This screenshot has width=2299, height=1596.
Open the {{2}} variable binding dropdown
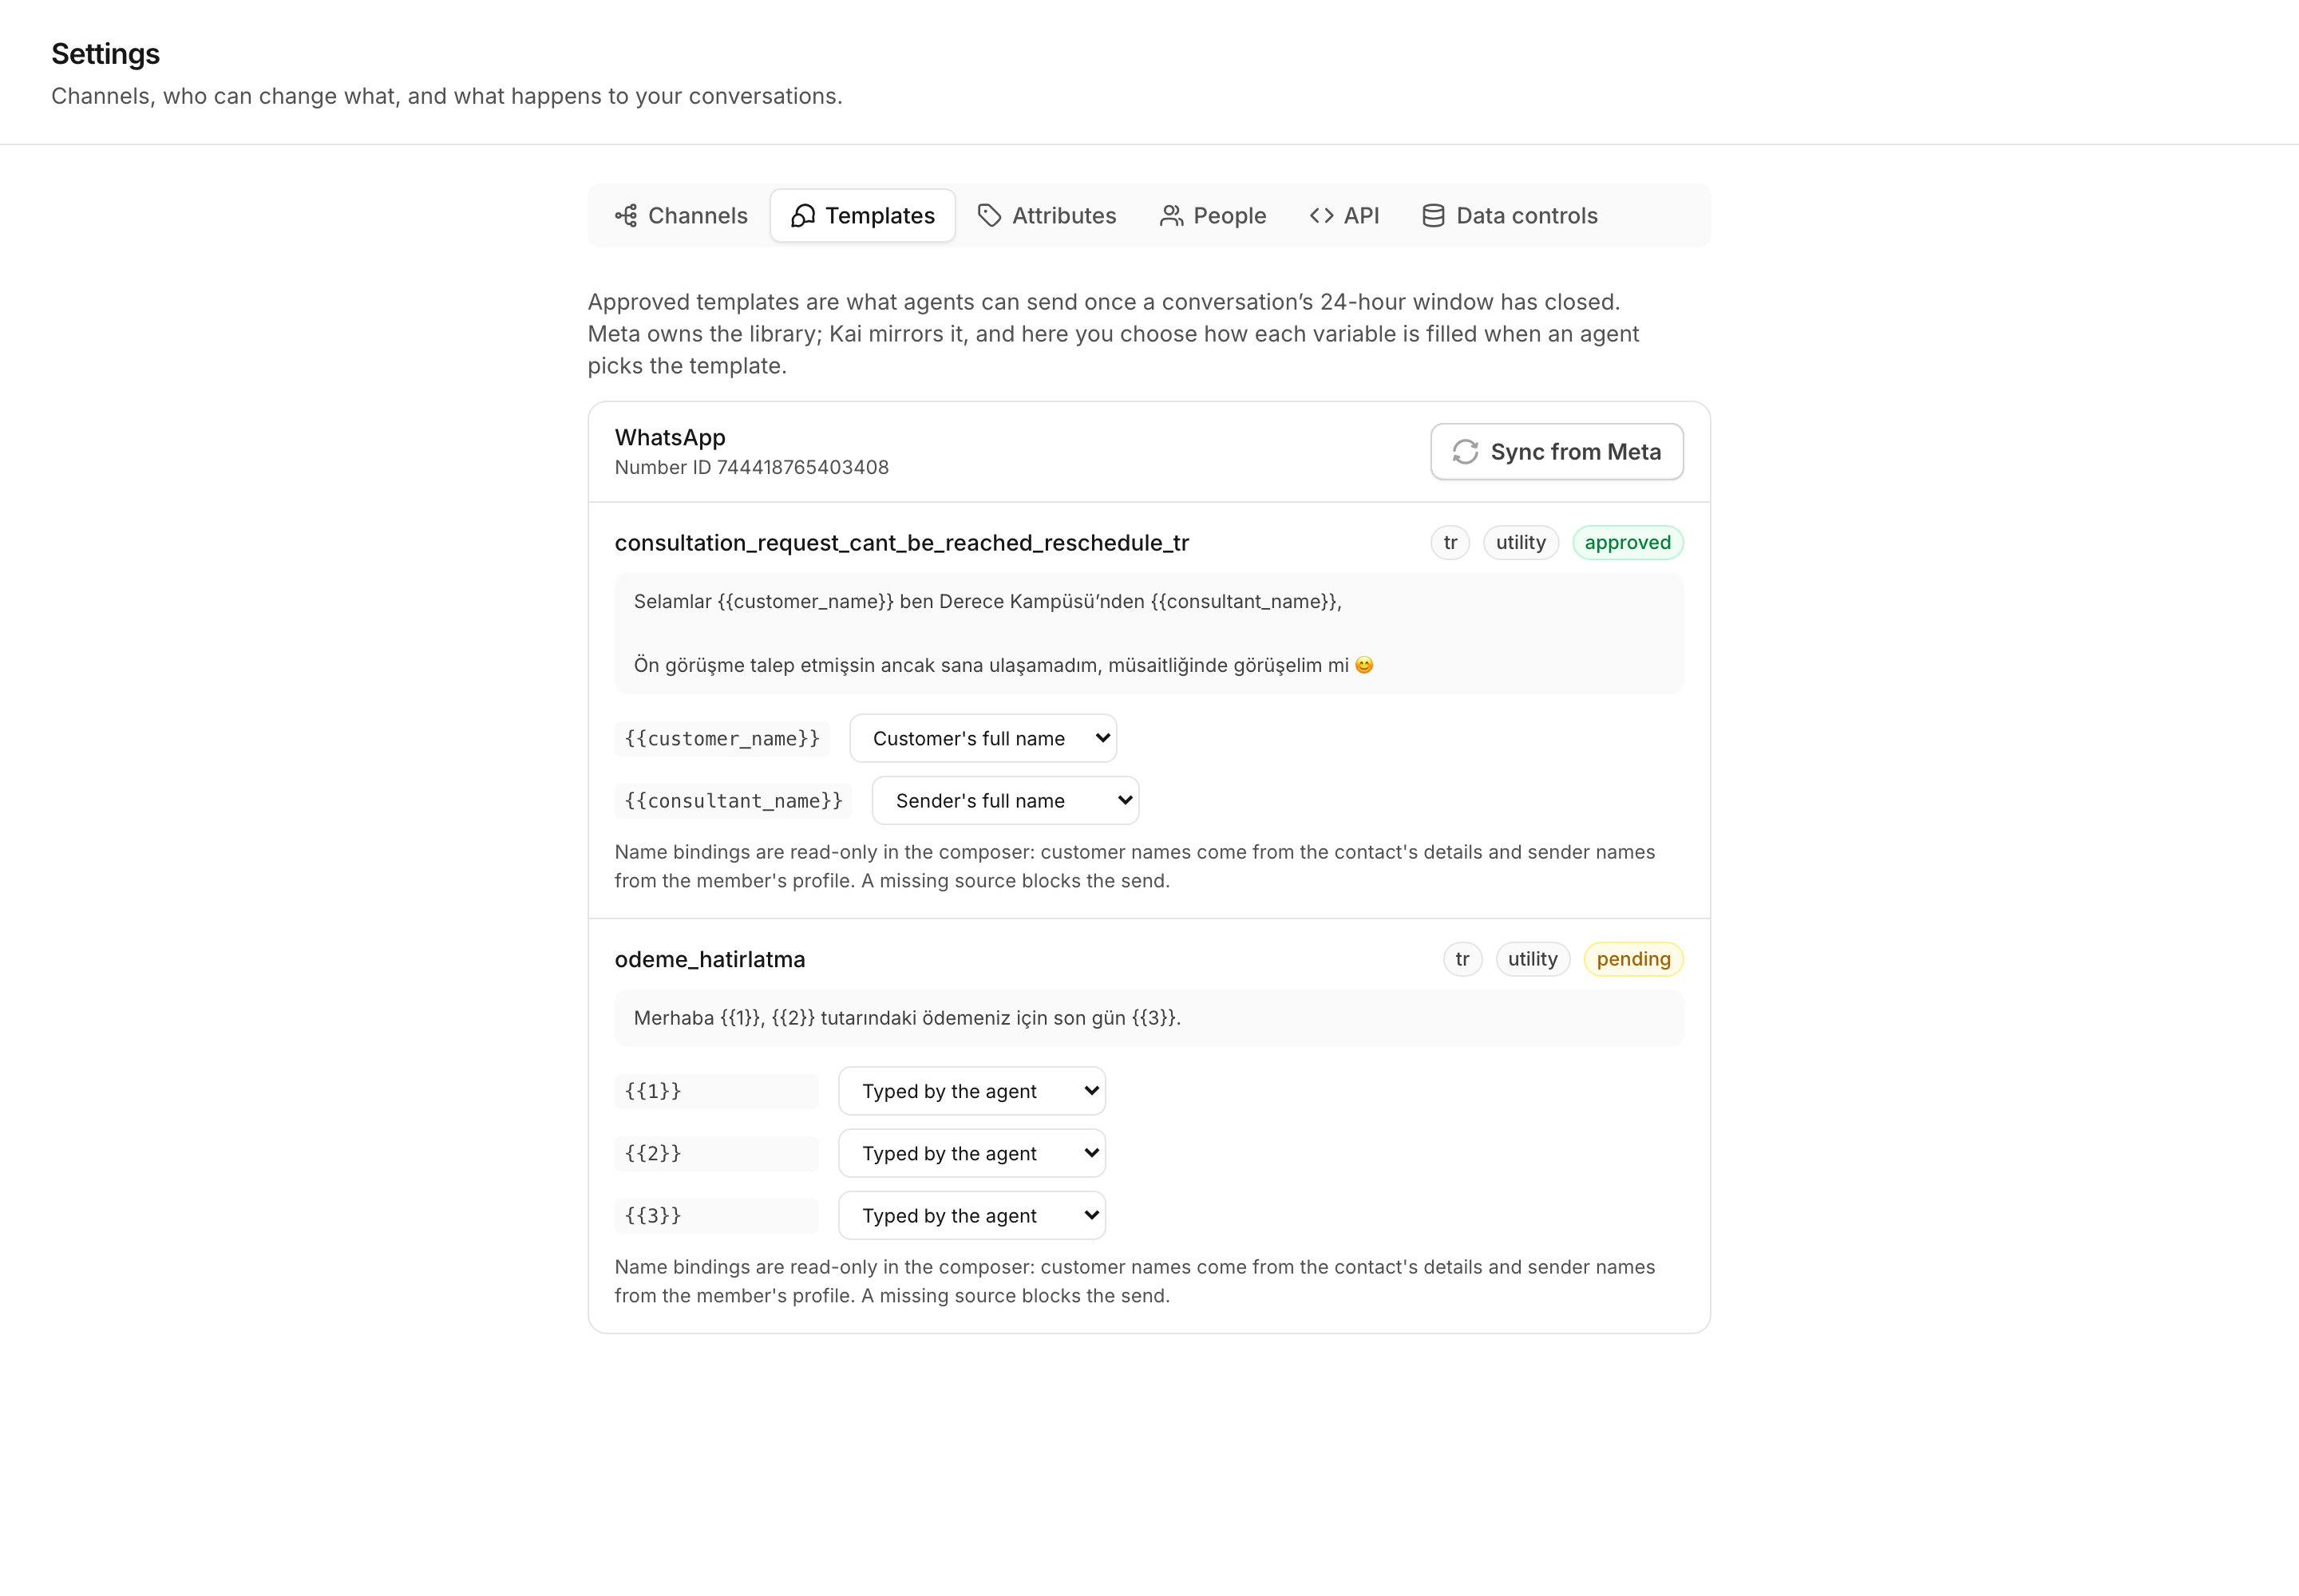point(972,1153)
